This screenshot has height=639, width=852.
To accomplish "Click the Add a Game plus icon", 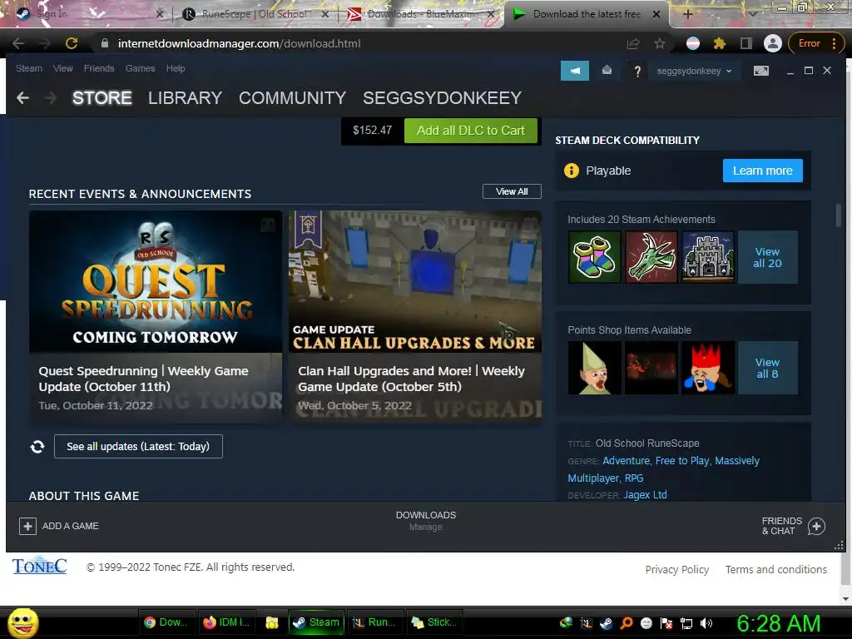I will click(27, 526).
